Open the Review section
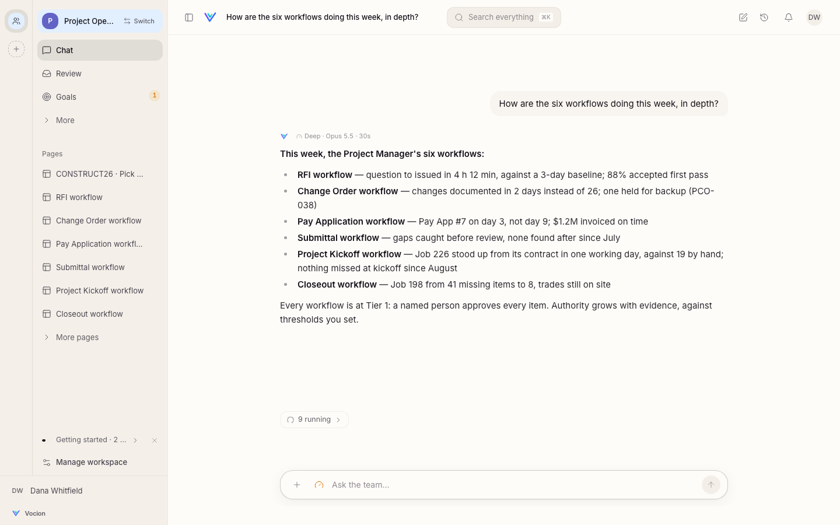Viewport: 840px width, 525px height. pyautogui.click(x=100, y=73)
